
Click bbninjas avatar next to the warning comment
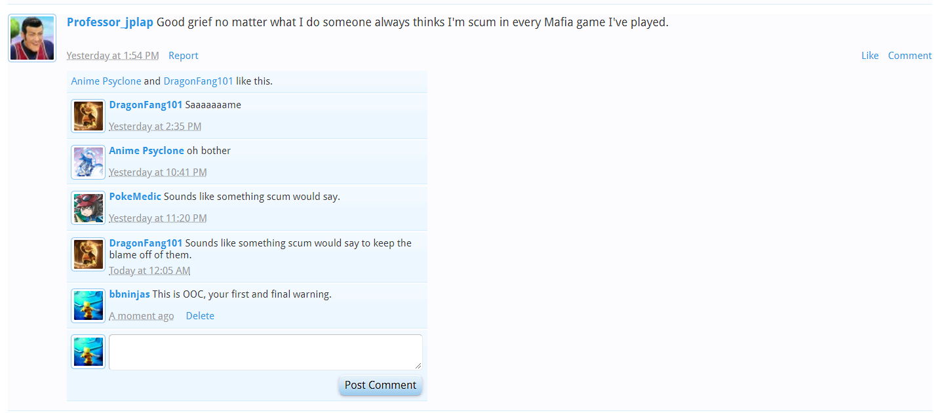(88, 305)
